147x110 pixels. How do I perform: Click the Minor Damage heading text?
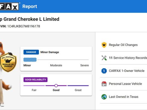(x=50, y=52)
